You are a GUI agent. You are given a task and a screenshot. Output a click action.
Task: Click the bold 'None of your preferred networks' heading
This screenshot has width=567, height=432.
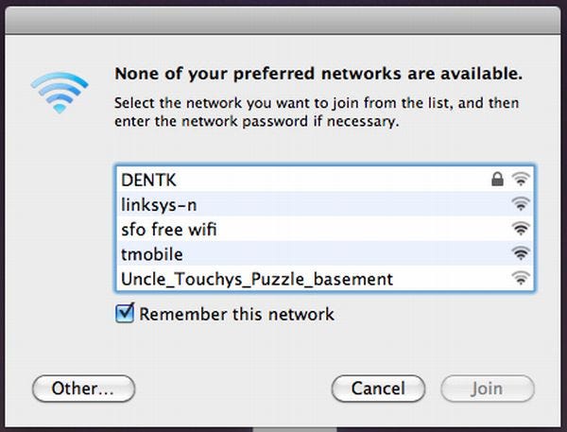(318, 73)
